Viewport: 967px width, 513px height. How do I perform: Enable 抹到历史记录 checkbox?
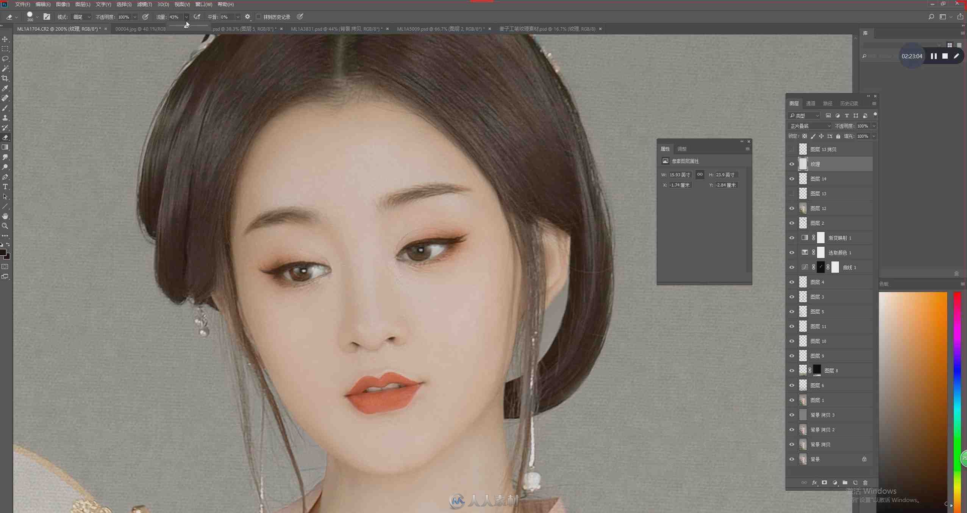pos(259,17)
